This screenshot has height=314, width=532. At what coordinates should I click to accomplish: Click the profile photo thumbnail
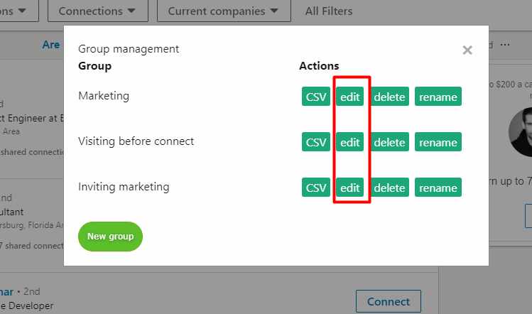coord(521,131)
